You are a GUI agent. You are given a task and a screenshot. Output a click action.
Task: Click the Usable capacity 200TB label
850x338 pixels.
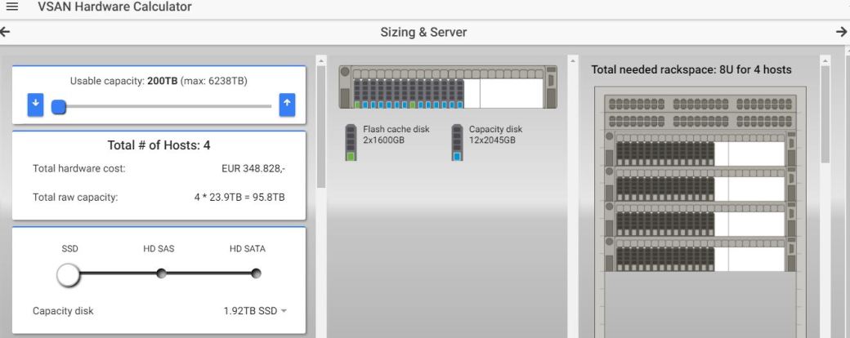click(x=159, y=82)
